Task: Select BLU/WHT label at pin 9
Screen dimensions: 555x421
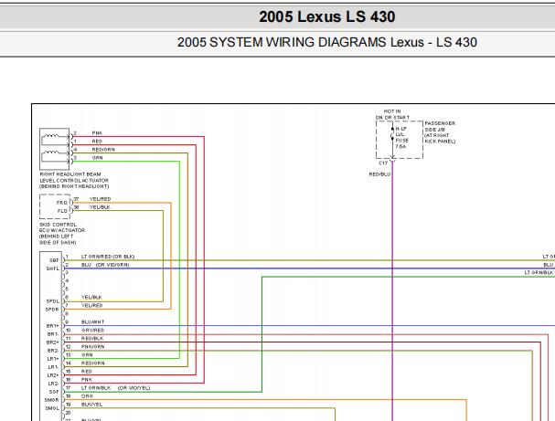Action: point(92,322)
